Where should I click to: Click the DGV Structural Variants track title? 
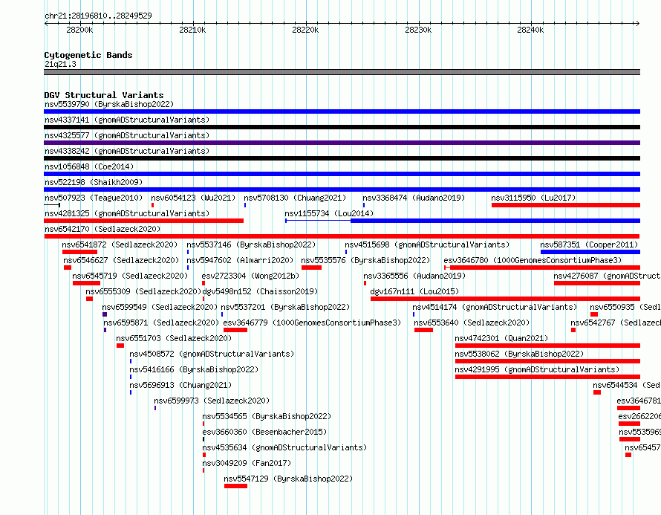(104, 95)
